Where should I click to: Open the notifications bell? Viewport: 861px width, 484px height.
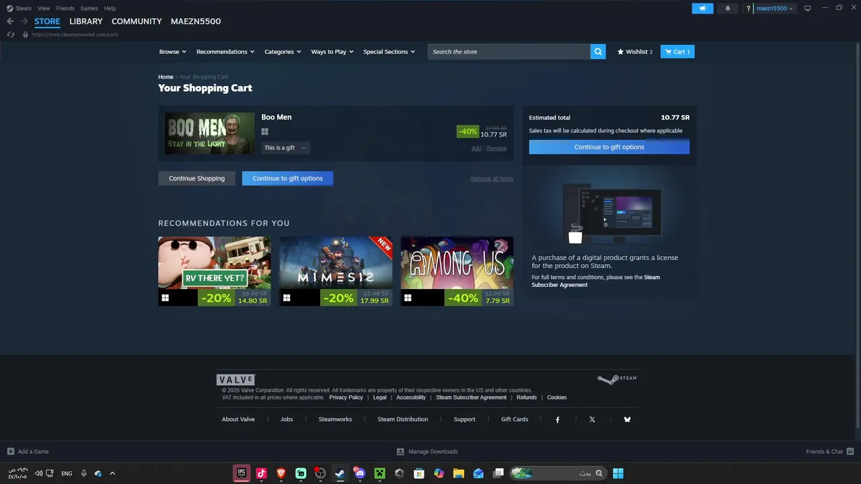point(727,8)
